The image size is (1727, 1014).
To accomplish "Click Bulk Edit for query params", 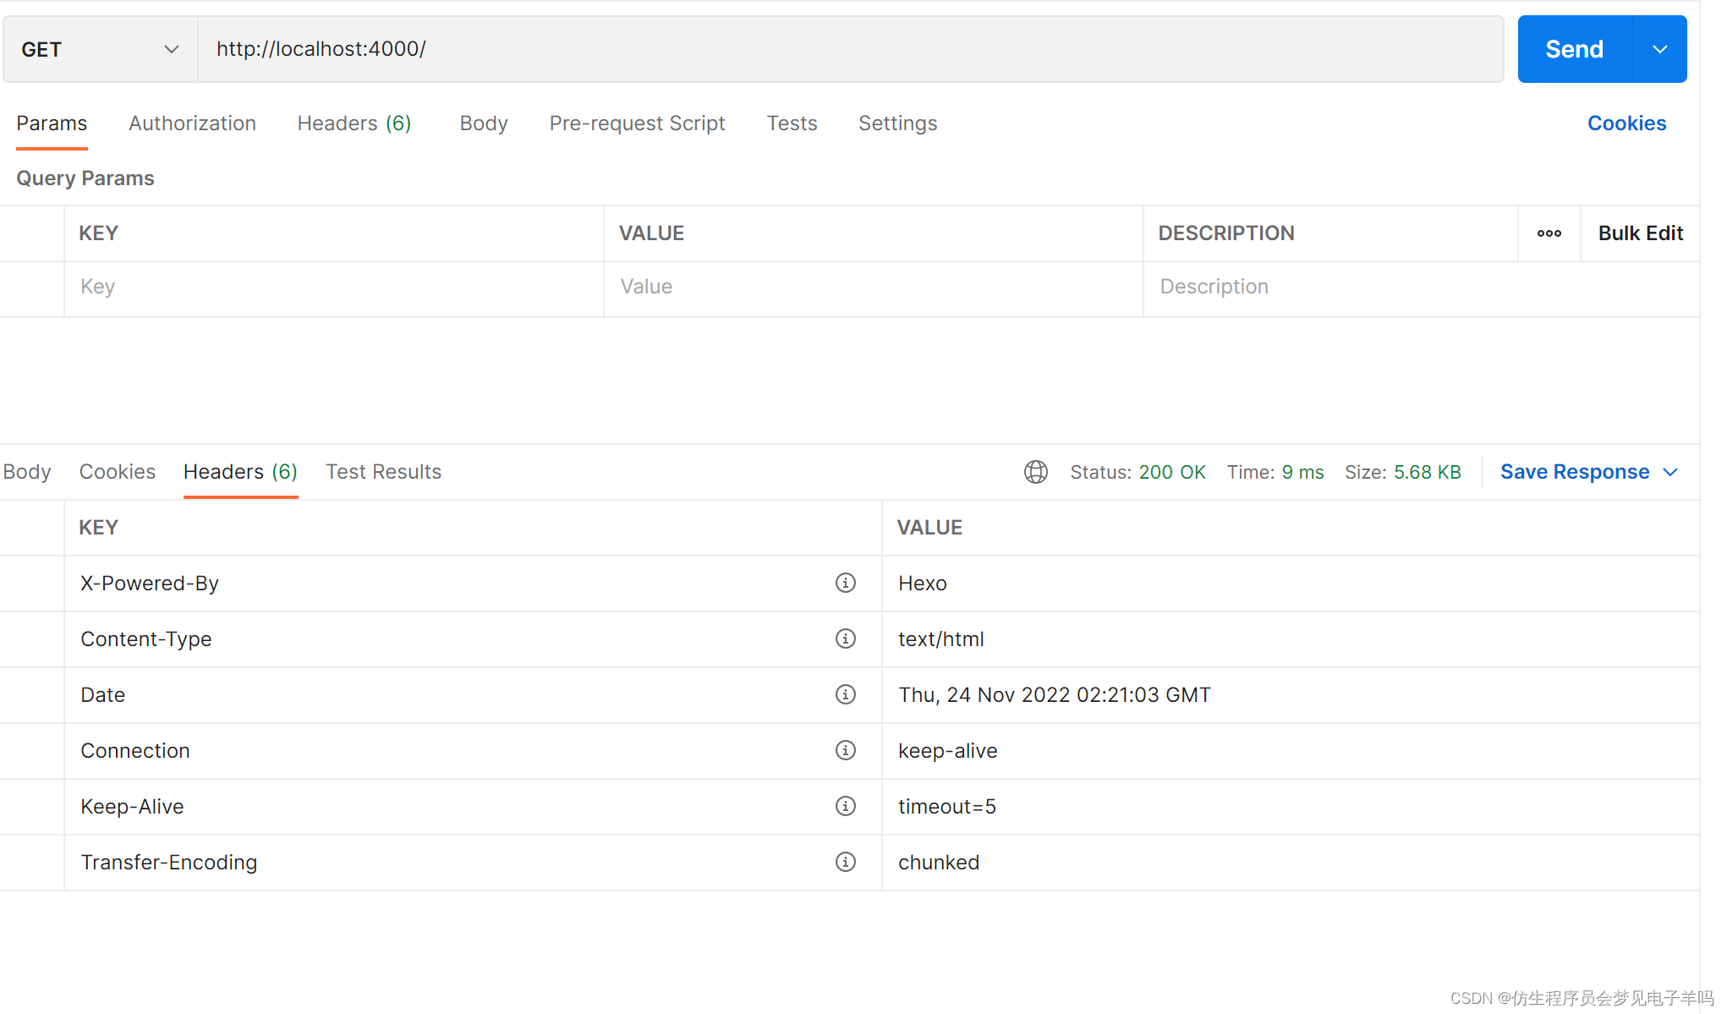I will tap(1640, 233).
